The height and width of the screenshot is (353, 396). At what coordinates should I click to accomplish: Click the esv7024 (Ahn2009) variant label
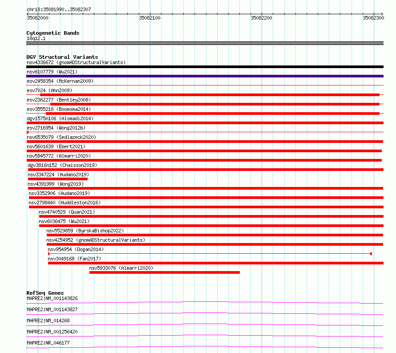[x=49, y=90]
